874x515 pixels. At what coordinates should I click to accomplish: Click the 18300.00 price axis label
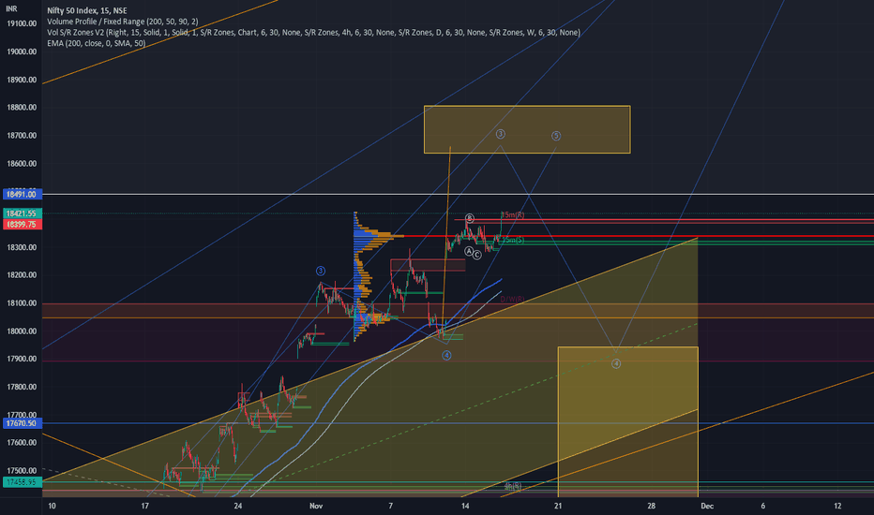point(22,247)
